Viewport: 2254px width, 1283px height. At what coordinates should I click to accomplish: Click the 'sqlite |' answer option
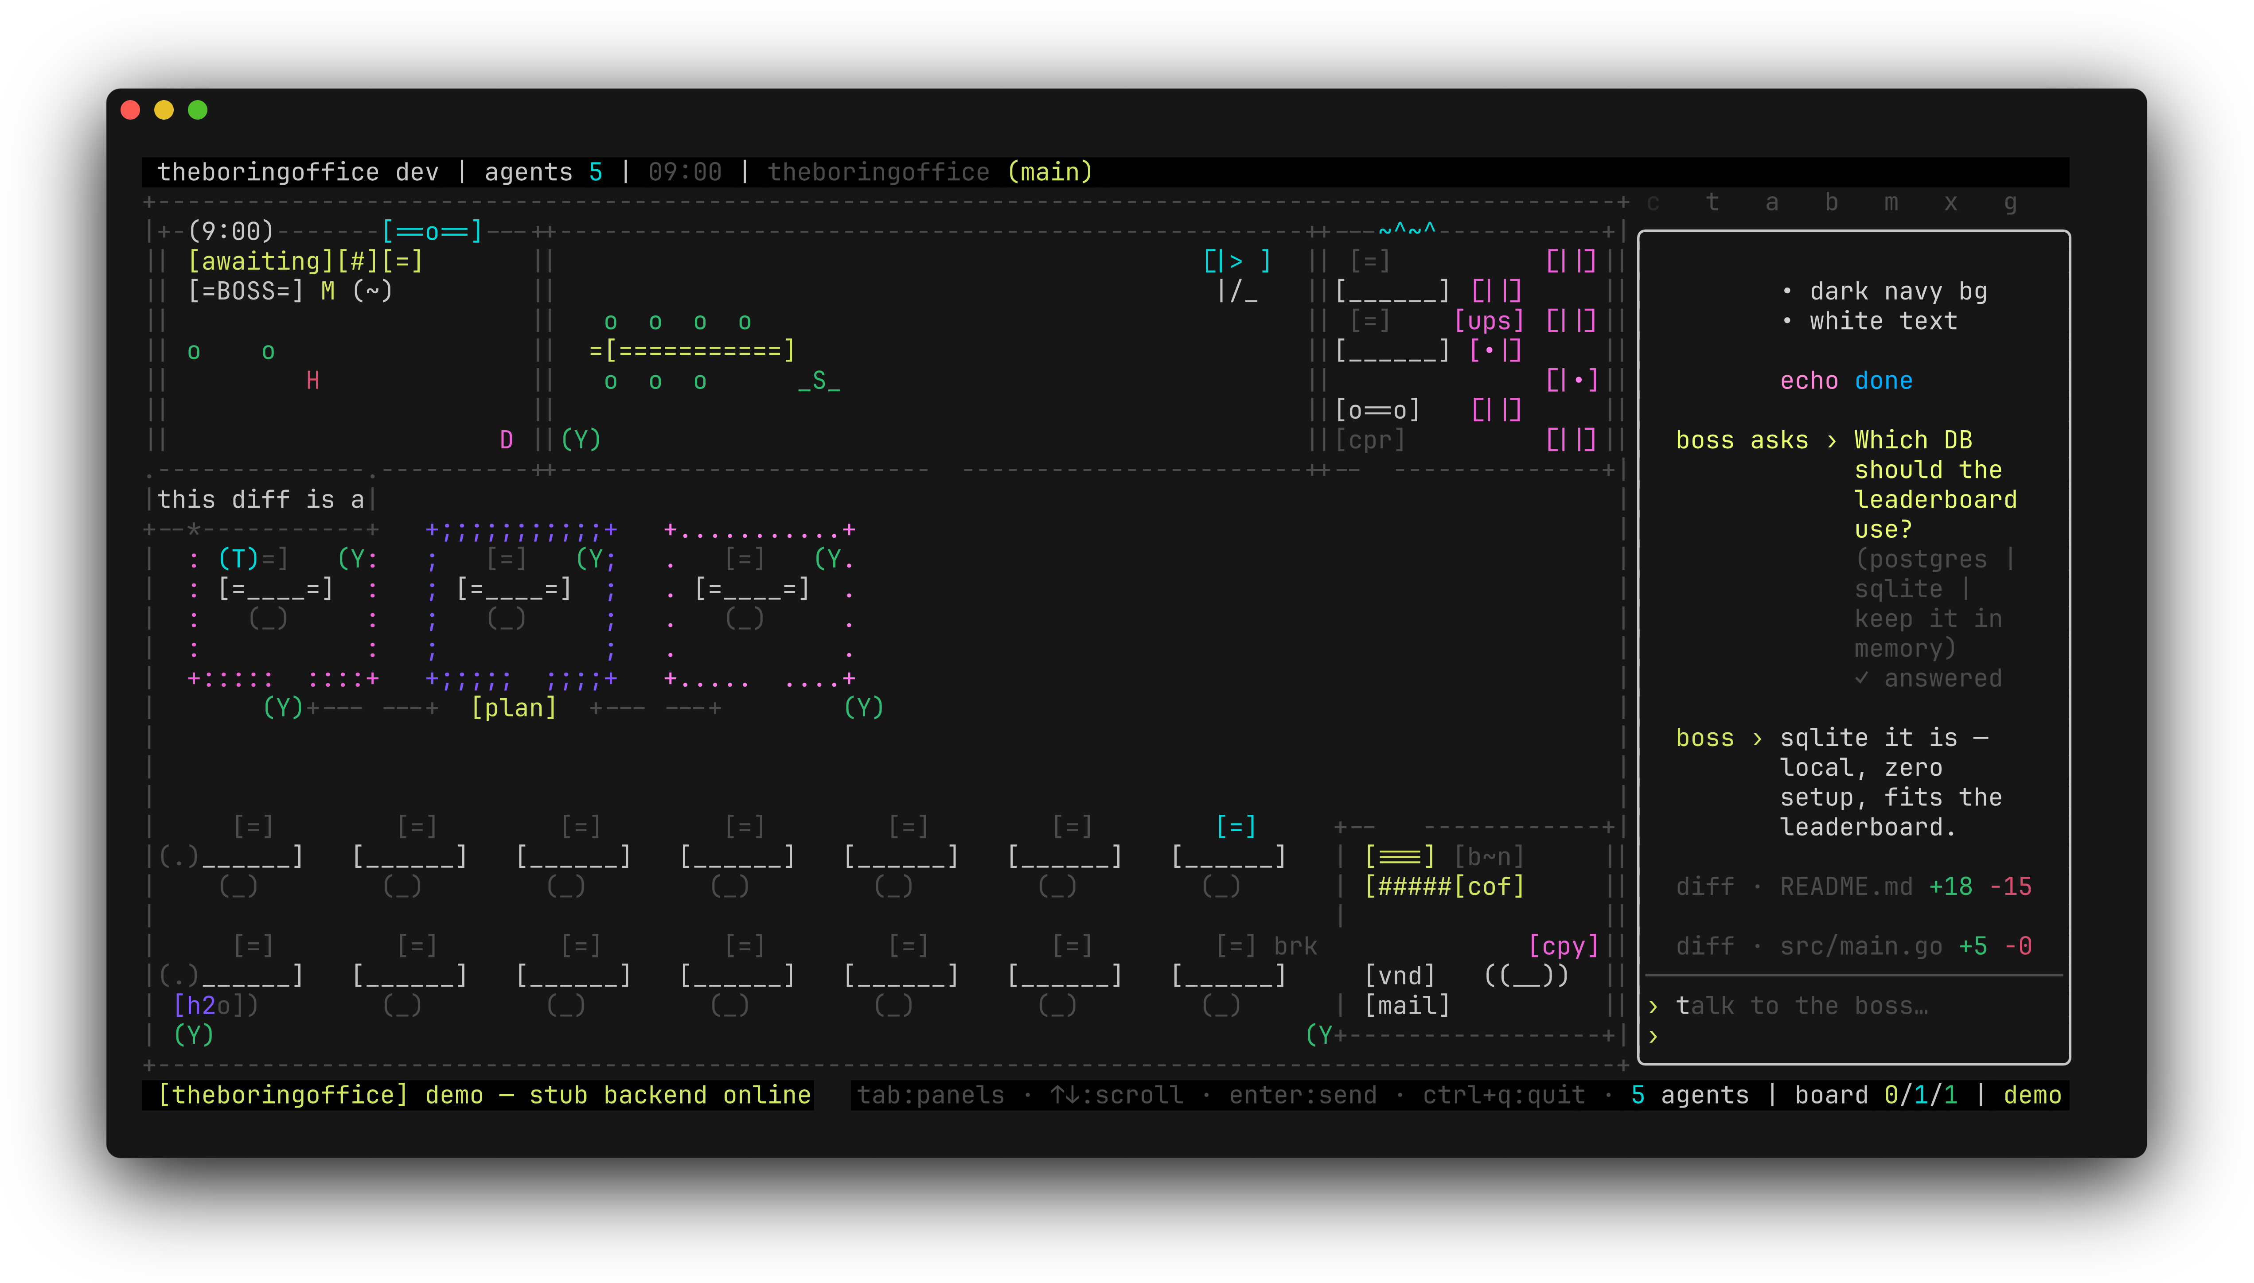coord(1913,589)
